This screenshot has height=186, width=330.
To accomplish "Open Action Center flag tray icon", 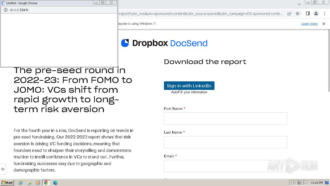I will point(306,183).
